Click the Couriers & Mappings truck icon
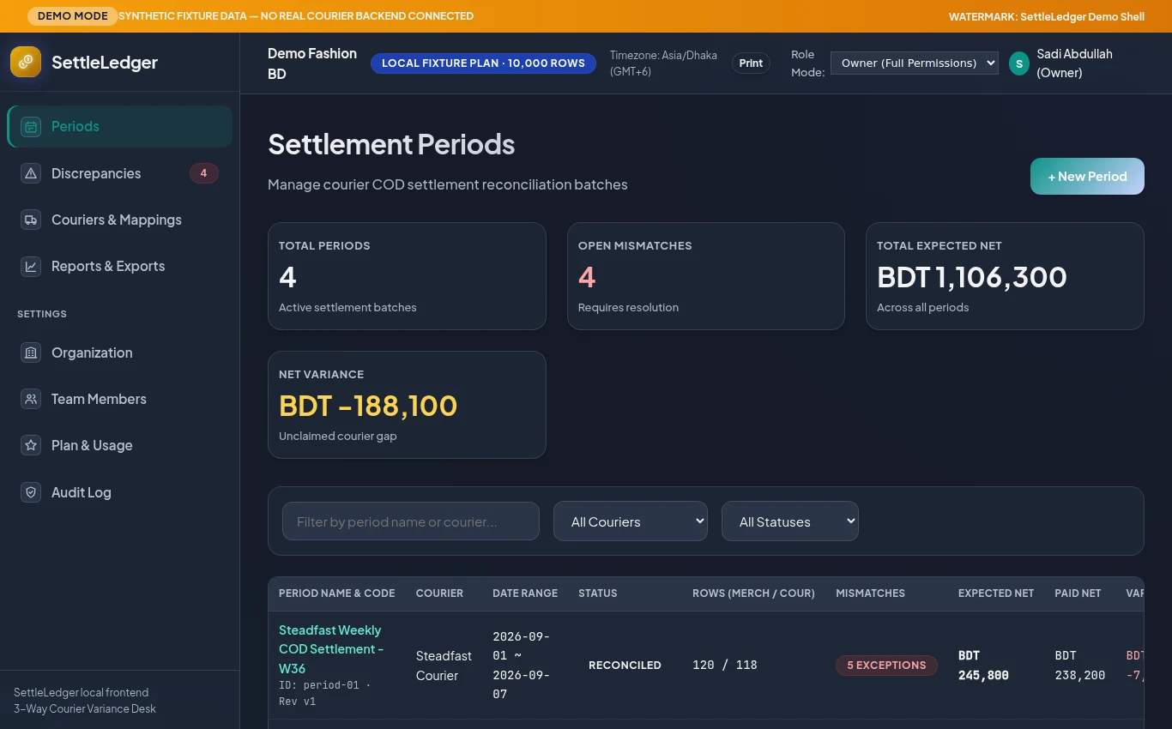Screen dimensions: 1172x729 pos(31,220)
